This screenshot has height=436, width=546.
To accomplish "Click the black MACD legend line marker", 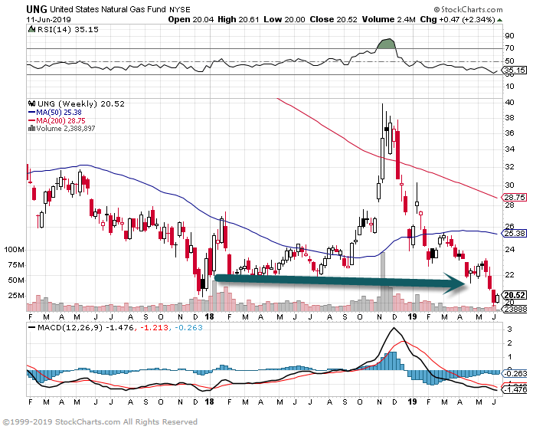I will click(x=31, y=328).
